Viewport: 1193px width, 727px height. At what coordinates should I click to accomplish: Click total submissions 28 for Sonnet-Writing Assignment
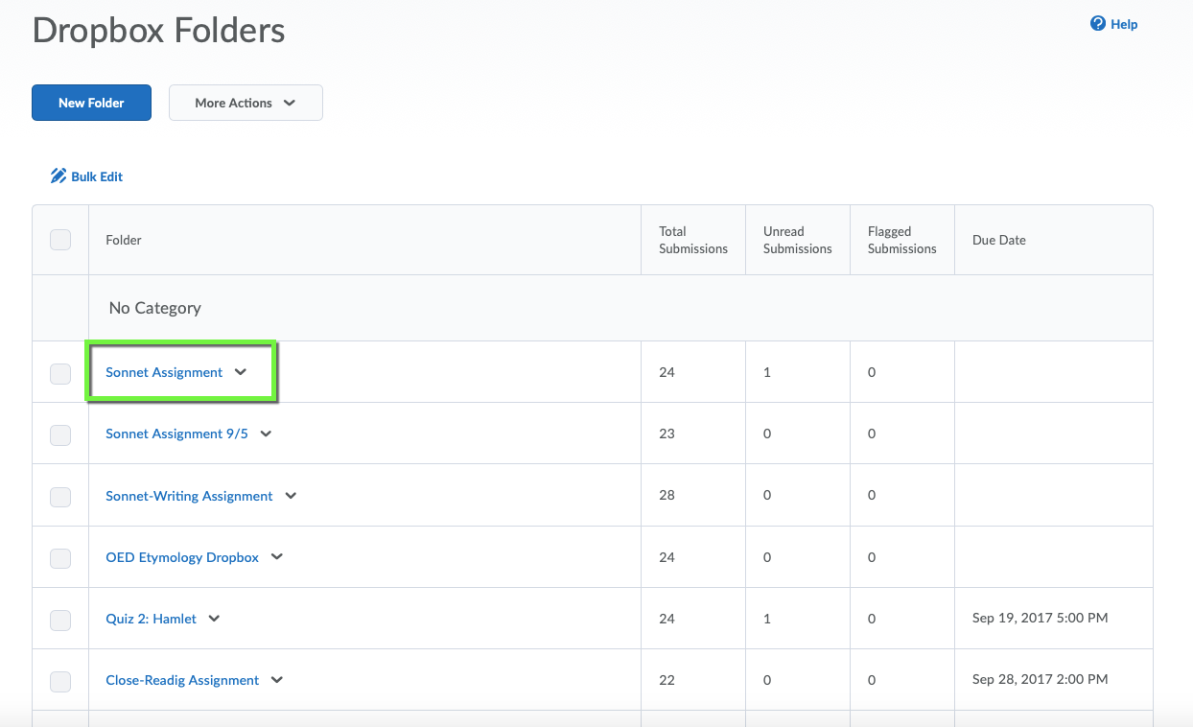point(667,496)
